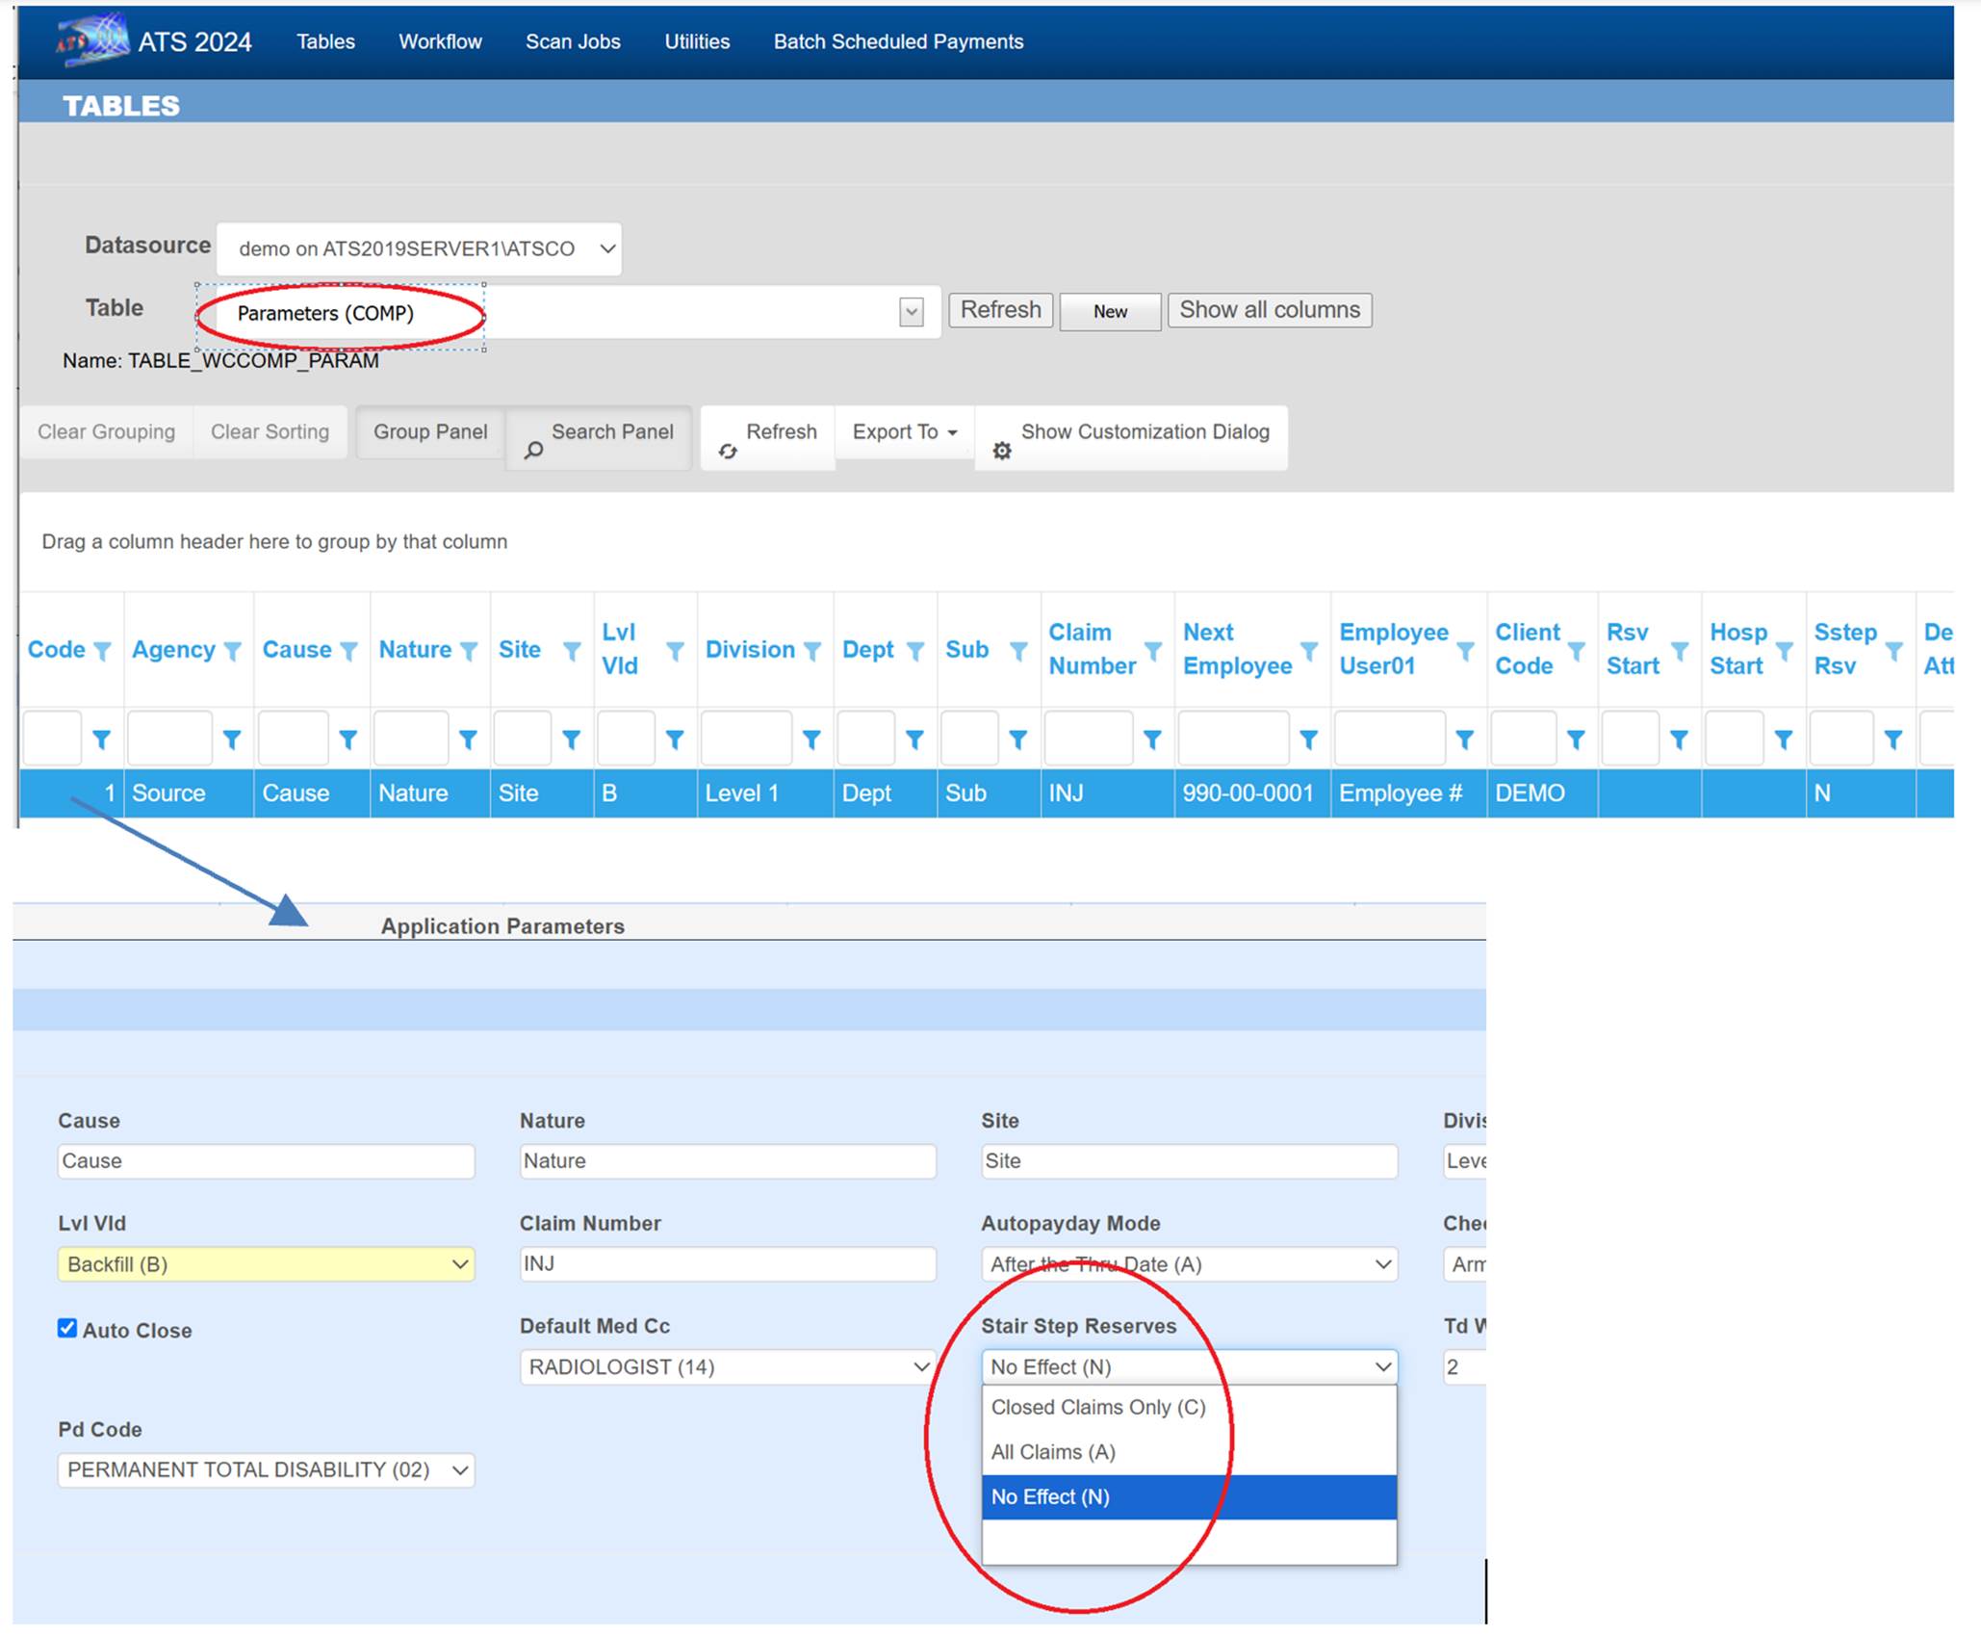Select All Claims (A) in Stair Step Reserves list
1981x1636 pixels.
(x=1054, y=1452)
